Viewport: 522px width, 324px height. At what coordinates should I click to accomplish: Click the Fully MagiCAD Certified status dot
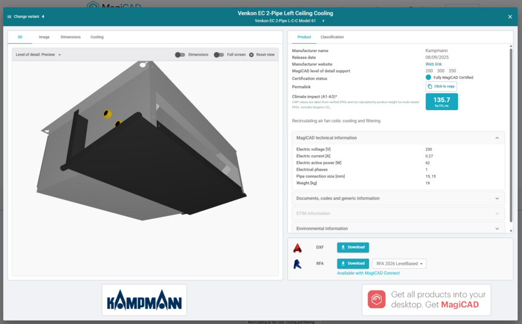click(428, 77)
